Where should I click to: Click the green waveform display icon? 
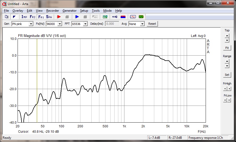(141, 17)
